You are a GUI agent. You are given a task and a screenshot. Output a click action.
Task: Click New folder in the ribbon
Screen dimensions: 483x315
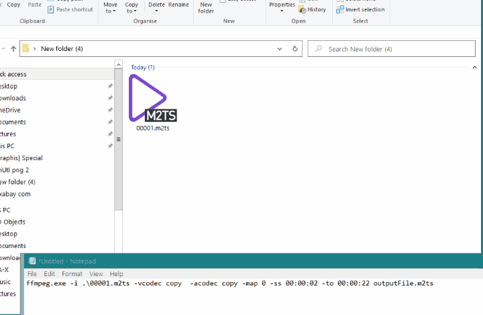coord(206,7)
